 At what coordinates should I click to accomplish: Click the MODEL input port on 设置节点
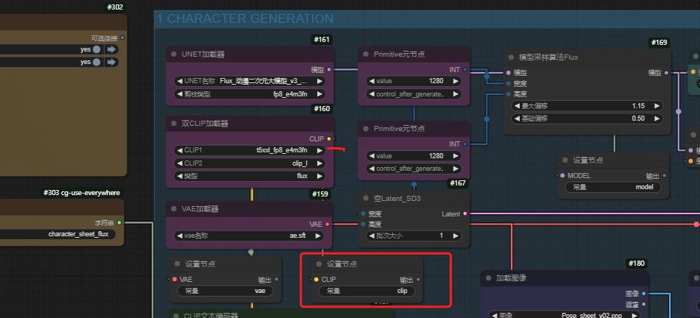coord(562,175)
